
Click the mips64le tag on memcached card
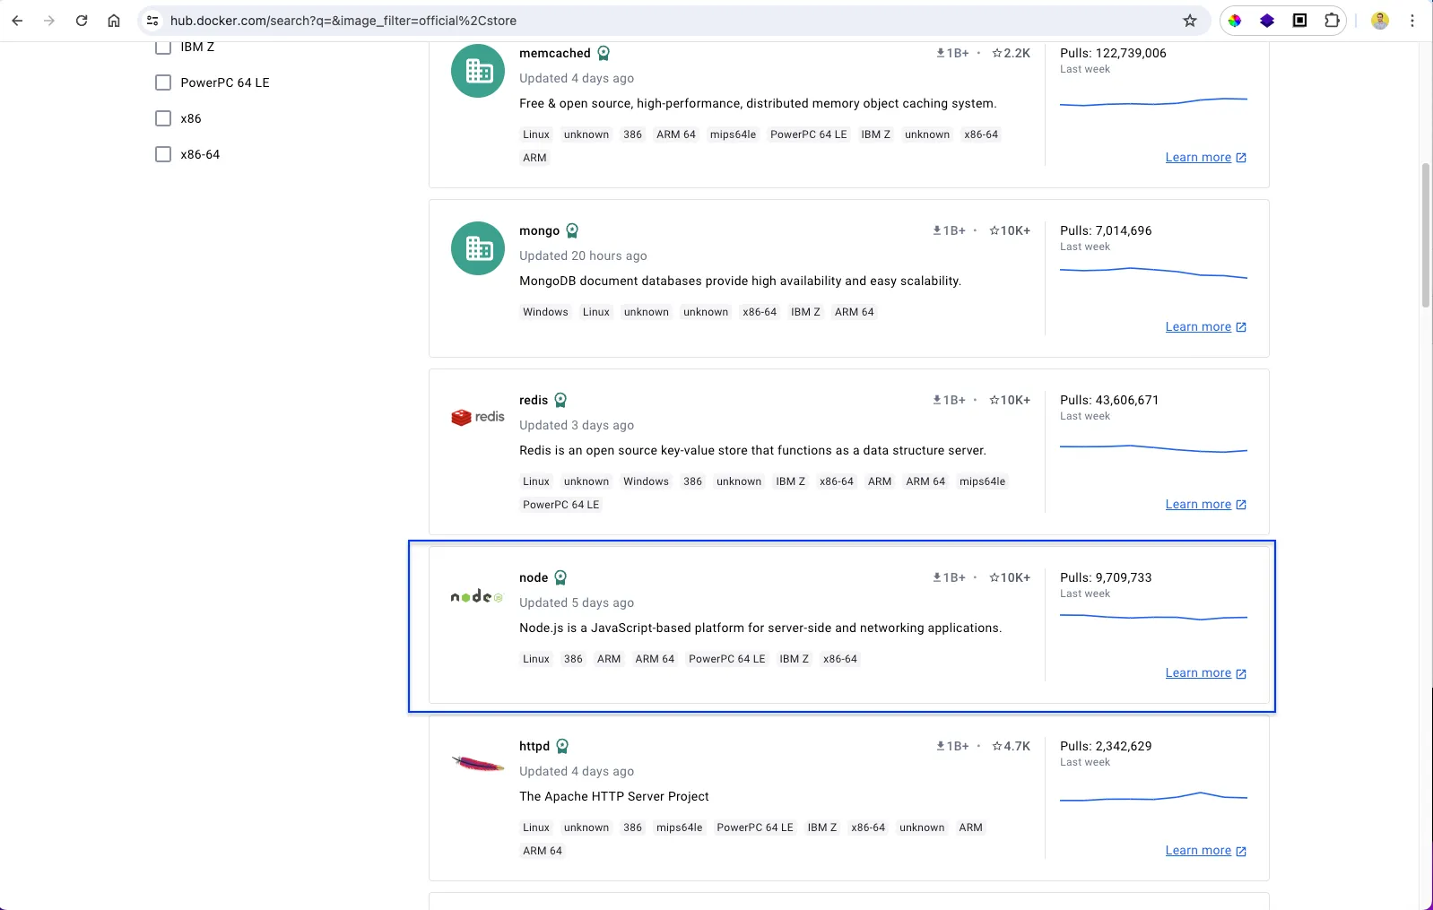(733, 134)
